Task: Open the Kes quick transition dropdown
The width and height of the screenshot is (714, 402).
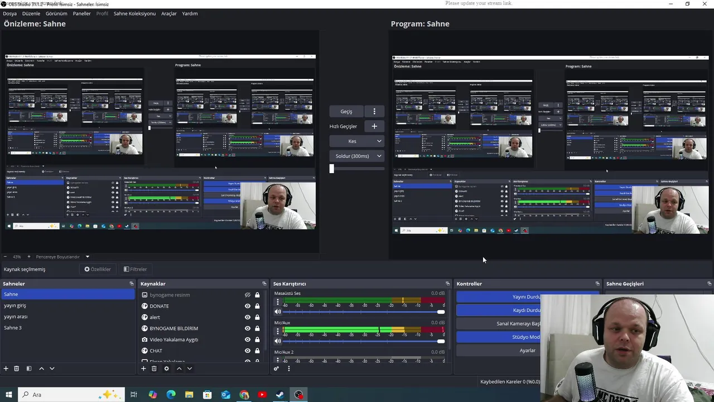Action: point(357,141)
